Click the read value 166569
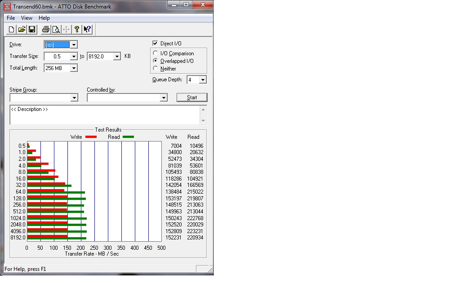 (x=195, y=185)
